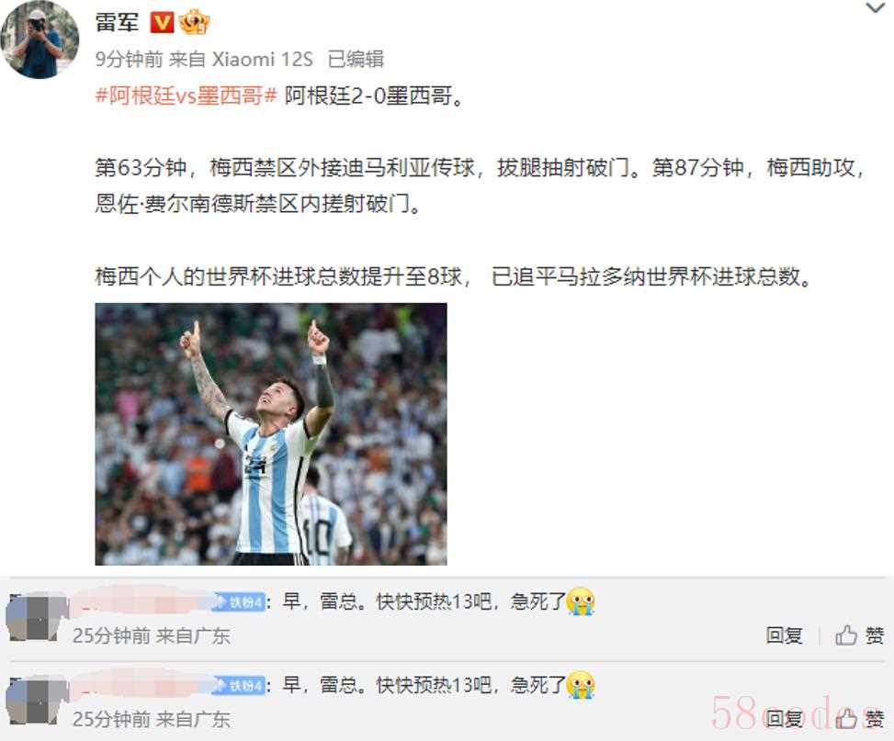Enlarge the Argentina player celebration photo
The image size is (894, 741).
pyautogui.click(x=271, y=433)
